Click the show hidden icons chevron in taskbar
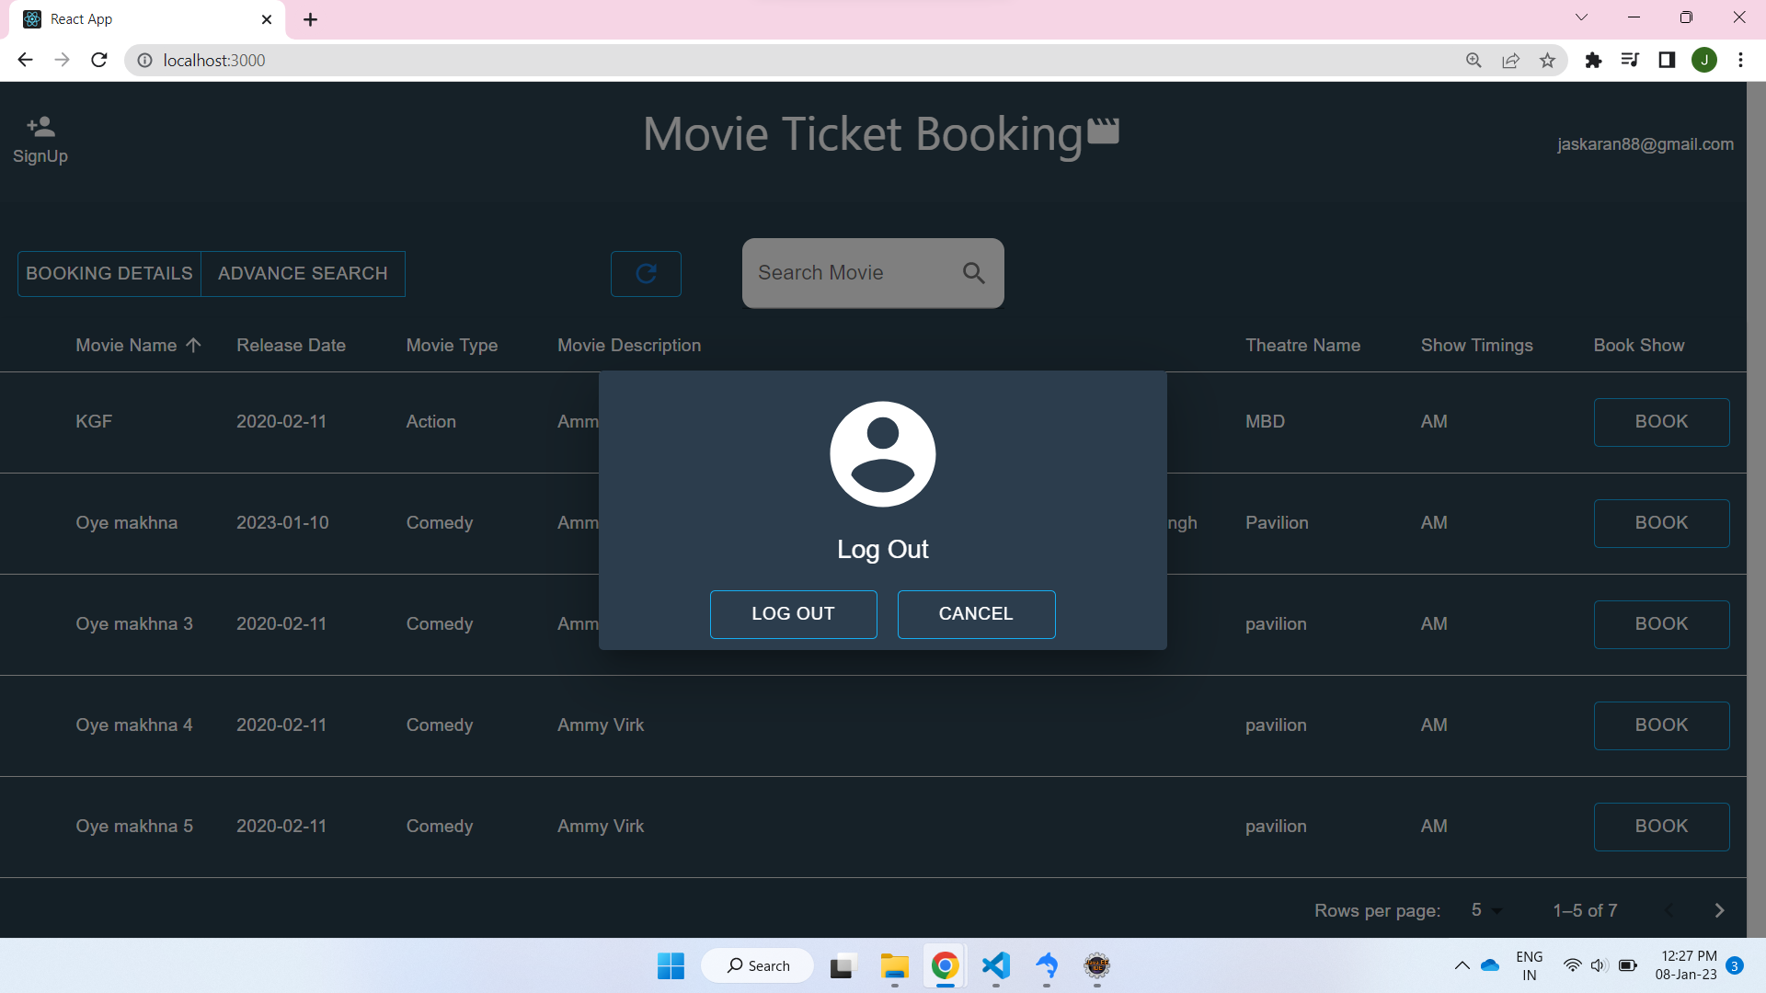The height and width of the screenshot is (993, 1766). pyautogui.click(x=1462, y=965)
